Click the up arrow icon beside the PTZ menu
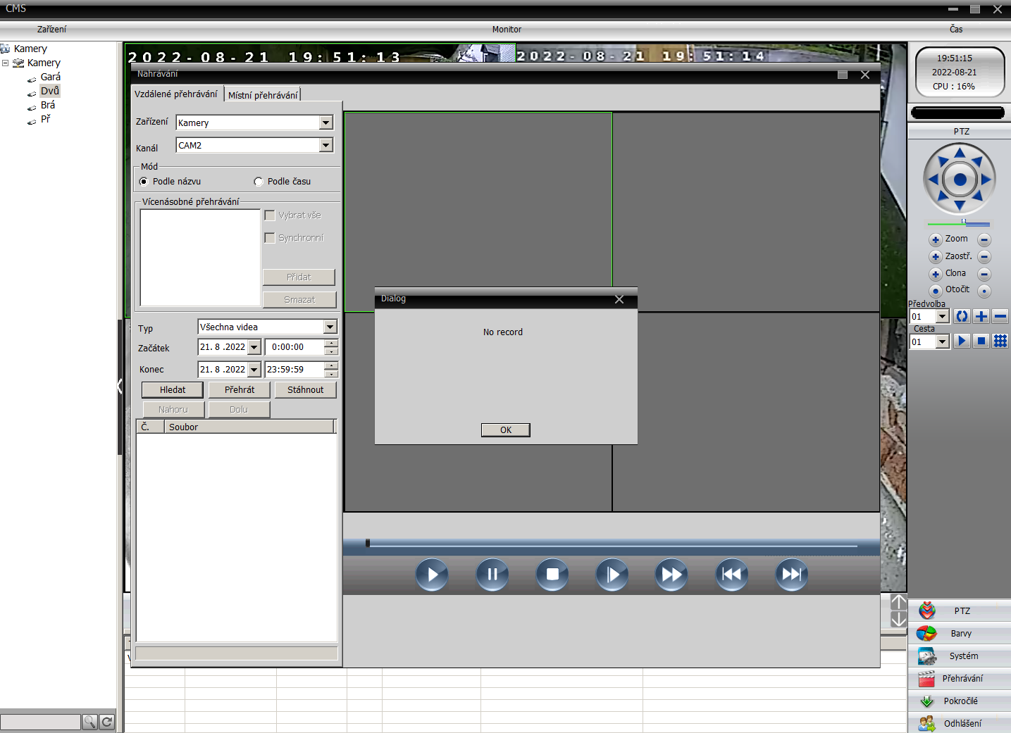The image size is (1011, 733). coord(898,602)
